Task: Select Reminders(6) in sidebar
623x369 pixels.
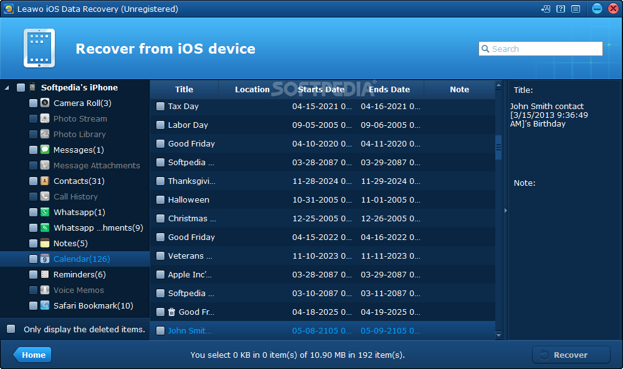Action: point(80,274)
